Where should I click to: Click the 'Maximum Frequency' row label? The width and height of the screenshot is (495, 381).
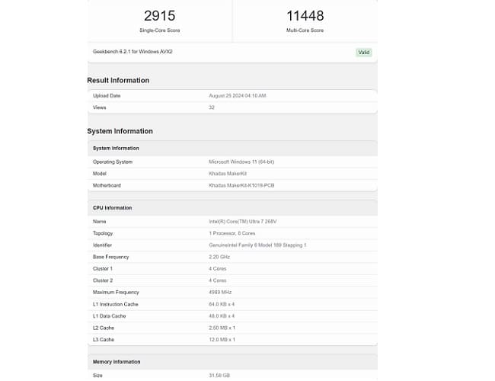(116, 292)
